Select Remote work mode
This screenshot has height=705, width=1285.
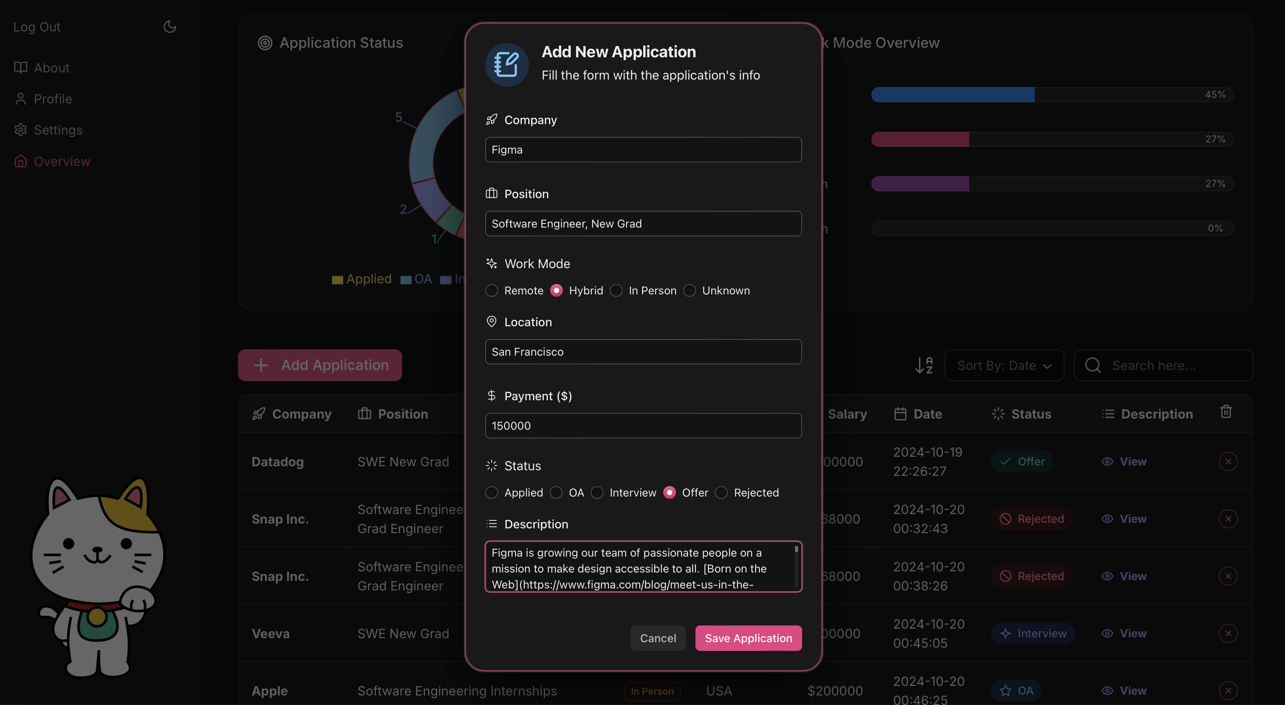tap(492, 291)
